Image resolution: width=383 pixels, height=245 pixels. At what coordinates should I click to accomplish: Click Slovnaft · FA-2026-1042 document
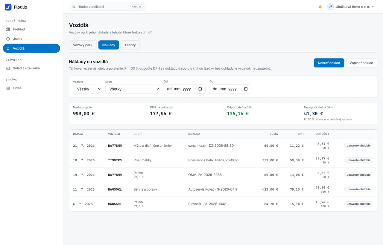[207, 204]
